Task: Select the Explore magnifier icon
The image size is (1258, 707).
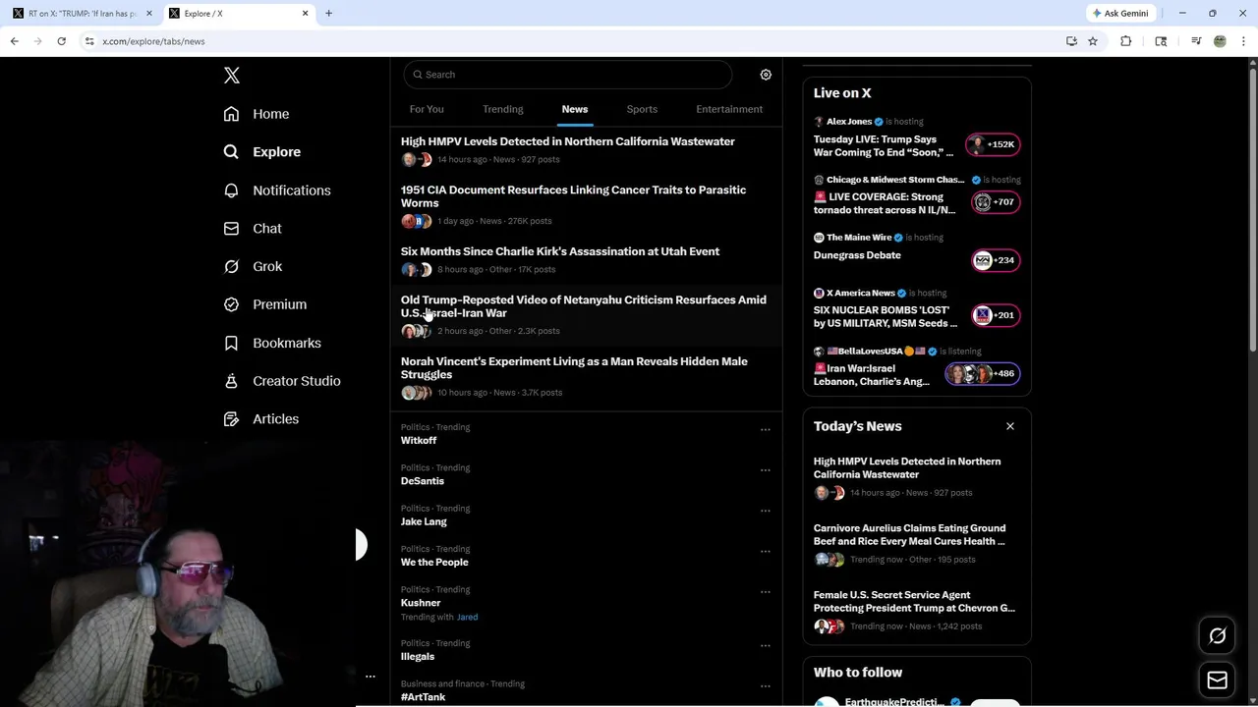Action: pos(231,152)
